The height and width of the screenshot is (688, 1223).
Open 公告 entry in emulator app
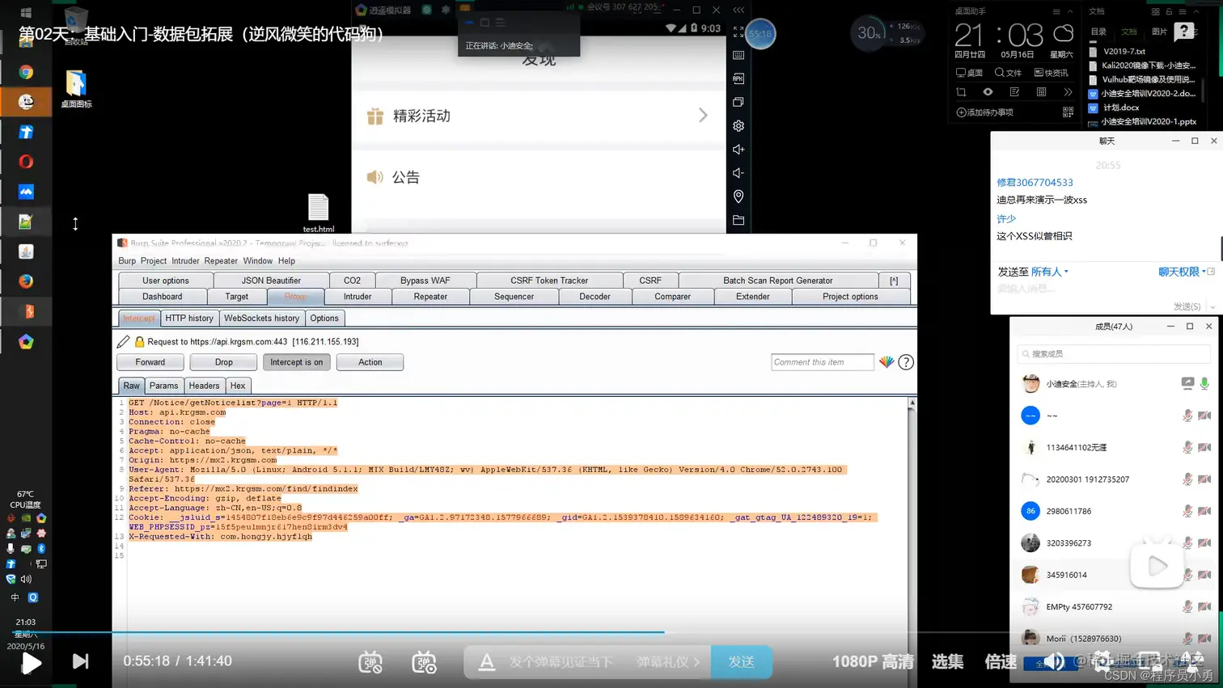[539, 177]
